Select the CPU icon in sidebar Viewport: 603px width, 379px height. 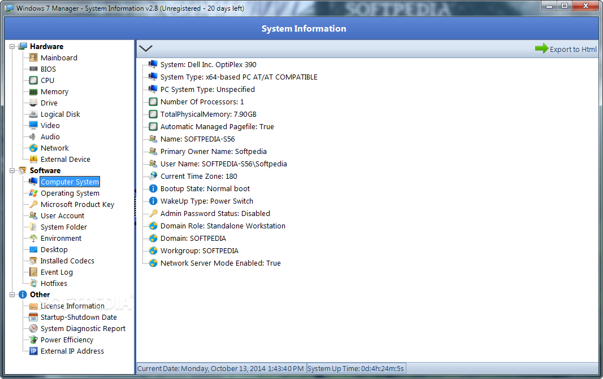(x=33, y=81)
